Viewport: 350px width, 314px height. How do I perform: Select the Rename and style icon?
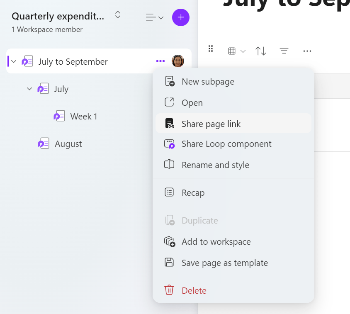click(169, 165)
